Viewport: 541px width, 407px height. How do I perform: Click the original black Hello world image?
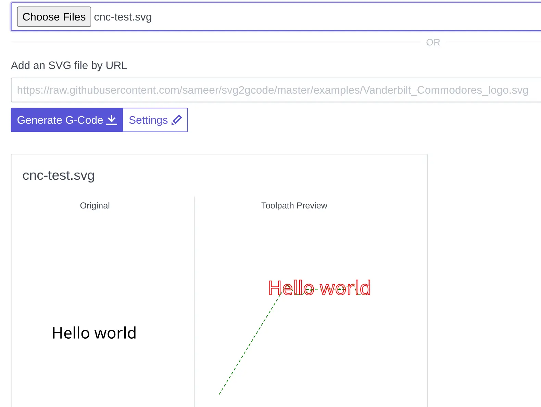[x=94, y=333]
